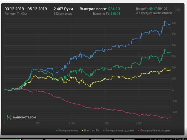Click the -$20 y-axis label

(174, 112)
